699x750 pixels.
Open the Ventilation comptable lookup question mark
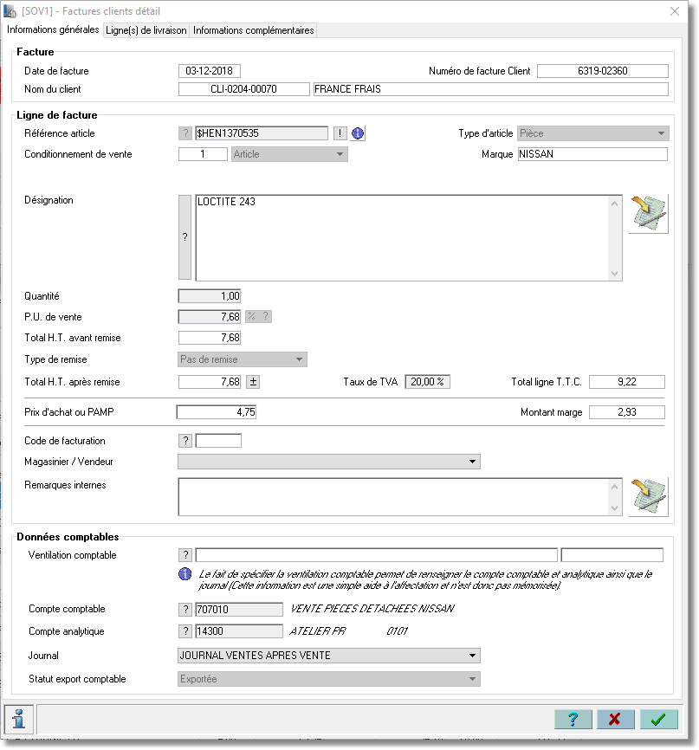coord(185,555)
